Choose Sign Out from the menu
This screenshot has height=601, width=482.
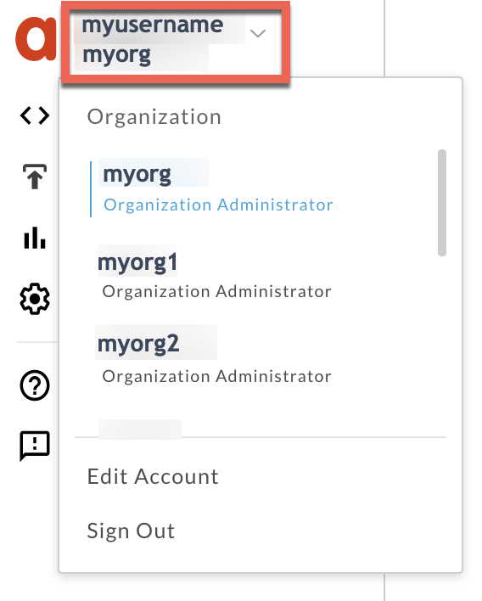[131, 531]
